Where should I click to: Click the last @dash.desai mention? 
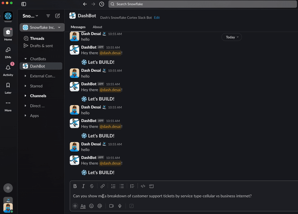click(110, 163)
